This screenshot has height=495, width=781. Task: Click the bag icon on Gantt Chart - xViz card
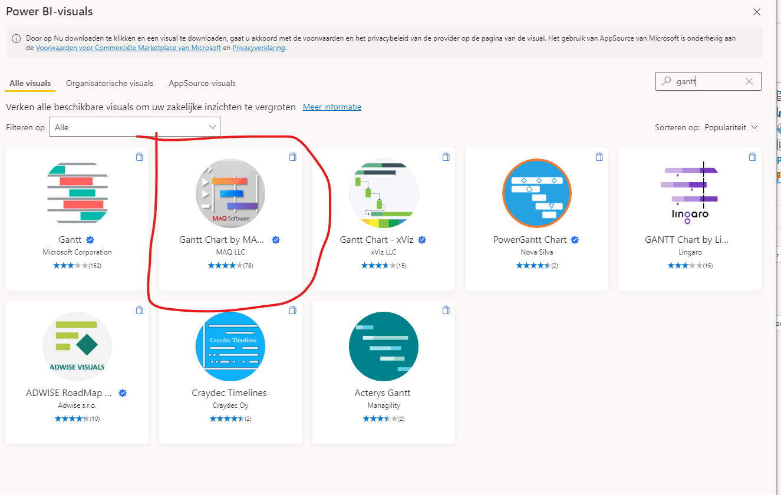[446, 157]
